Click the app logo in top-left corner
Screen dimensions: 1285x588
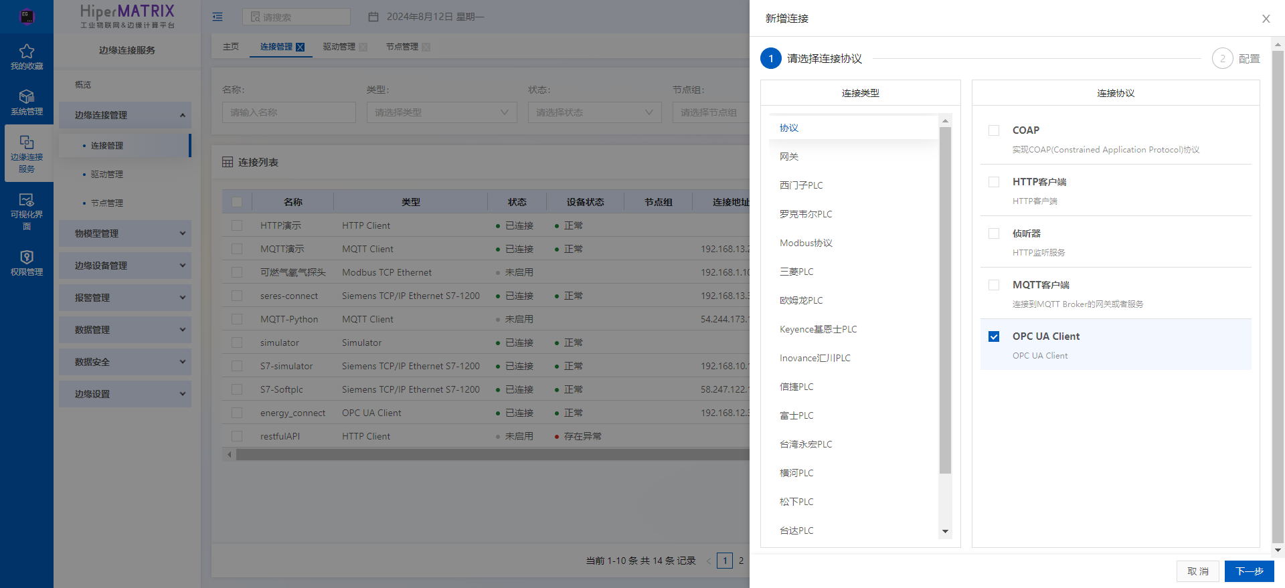coord(27,16)
